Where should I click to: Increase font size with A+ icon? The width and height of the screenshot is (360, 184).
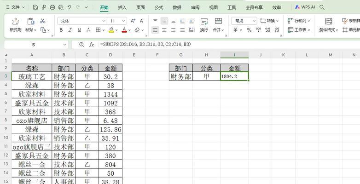133,21
